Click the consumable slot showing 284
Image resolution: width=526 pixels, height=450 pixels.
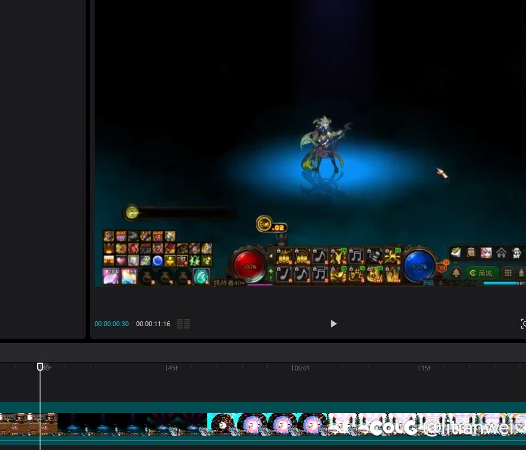(111, 276)
